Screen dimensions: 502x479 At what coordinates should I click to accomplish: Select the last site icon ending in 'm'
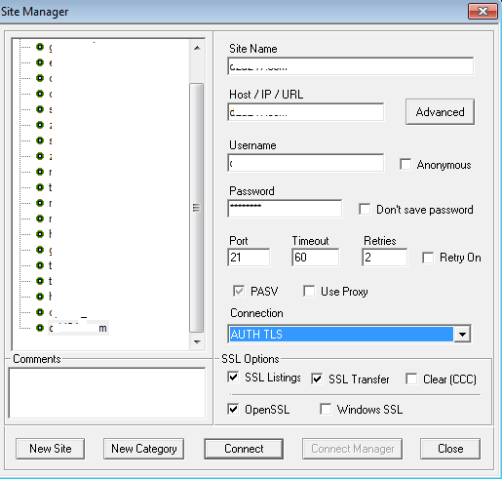pyautogui.click(x=40, y=328)
